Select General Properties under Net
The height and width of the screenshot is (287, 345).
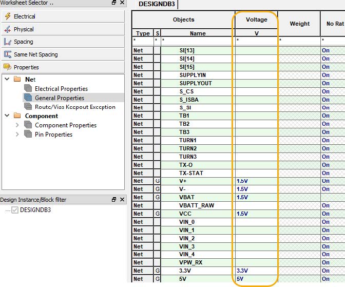coord(60,98)
